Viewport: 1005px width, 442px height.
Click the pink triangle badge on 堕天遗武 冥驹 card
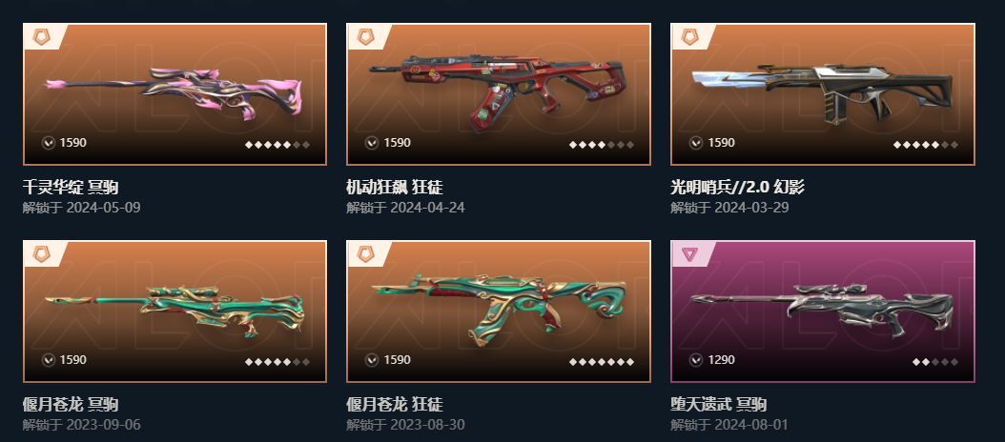(x=689, y=254)
